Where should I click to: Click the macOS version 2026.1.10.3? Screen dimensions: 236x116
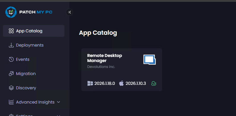(x=136, y=83)
